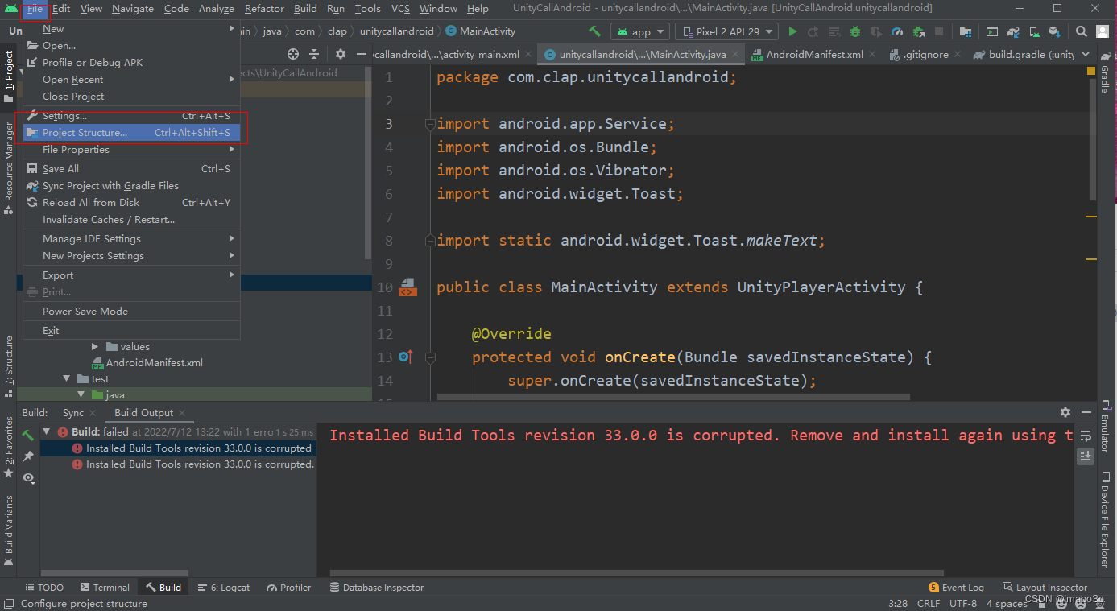Open the Pixel 2 API 29 device dropdown

coord(726,31)
